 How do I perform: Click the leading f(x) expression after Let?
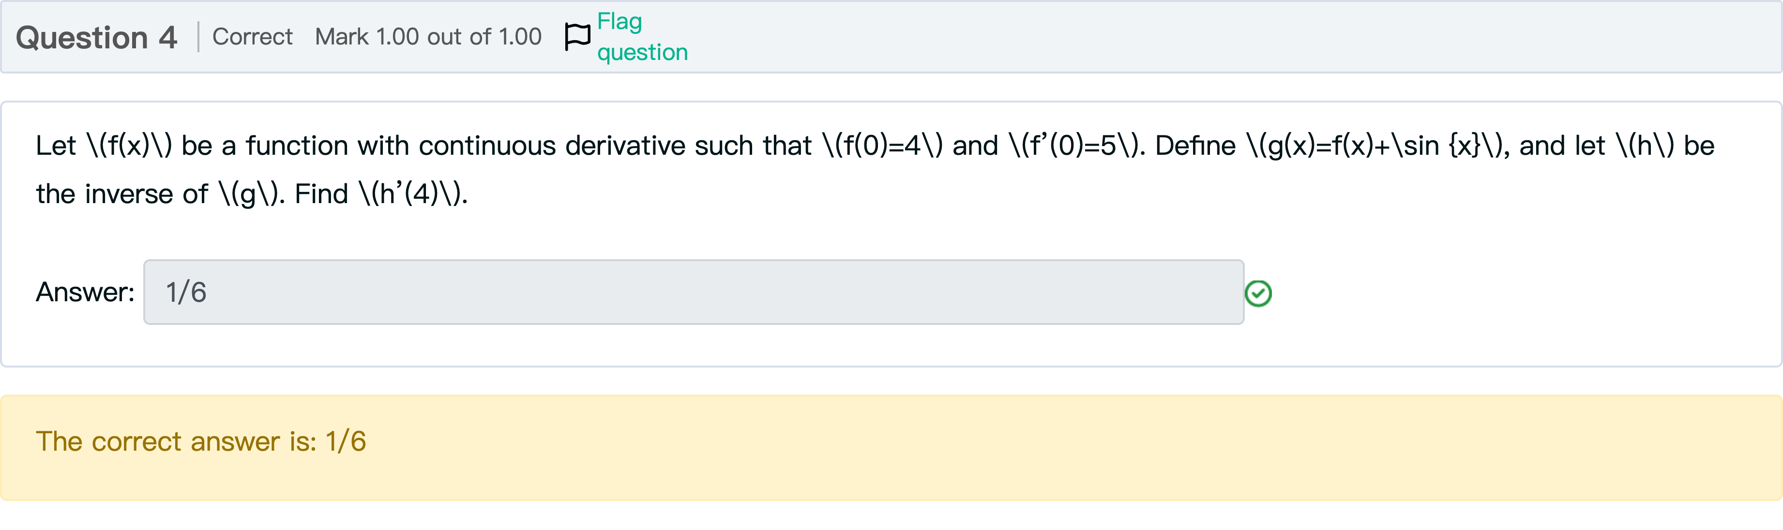(129, 146)
